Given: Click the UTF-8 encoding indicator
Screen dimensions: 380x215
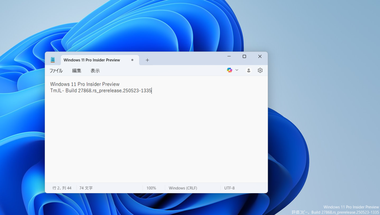Looking at the screenshot, I should tap(229, 188).
